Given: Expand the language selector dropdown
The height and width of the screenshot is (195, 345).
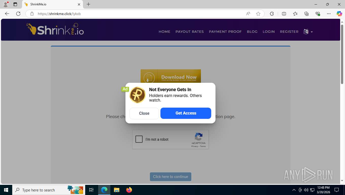Looking at the screenshot, I should click(x=308, y=32).
